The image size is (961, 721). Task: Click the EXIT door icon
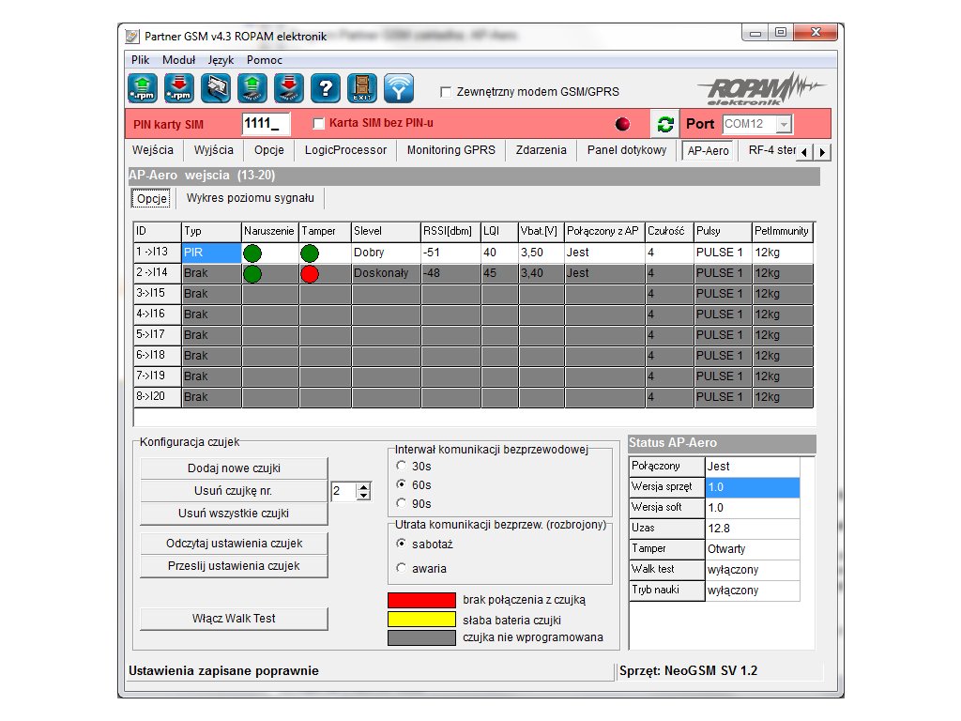[x=361, y=87]
